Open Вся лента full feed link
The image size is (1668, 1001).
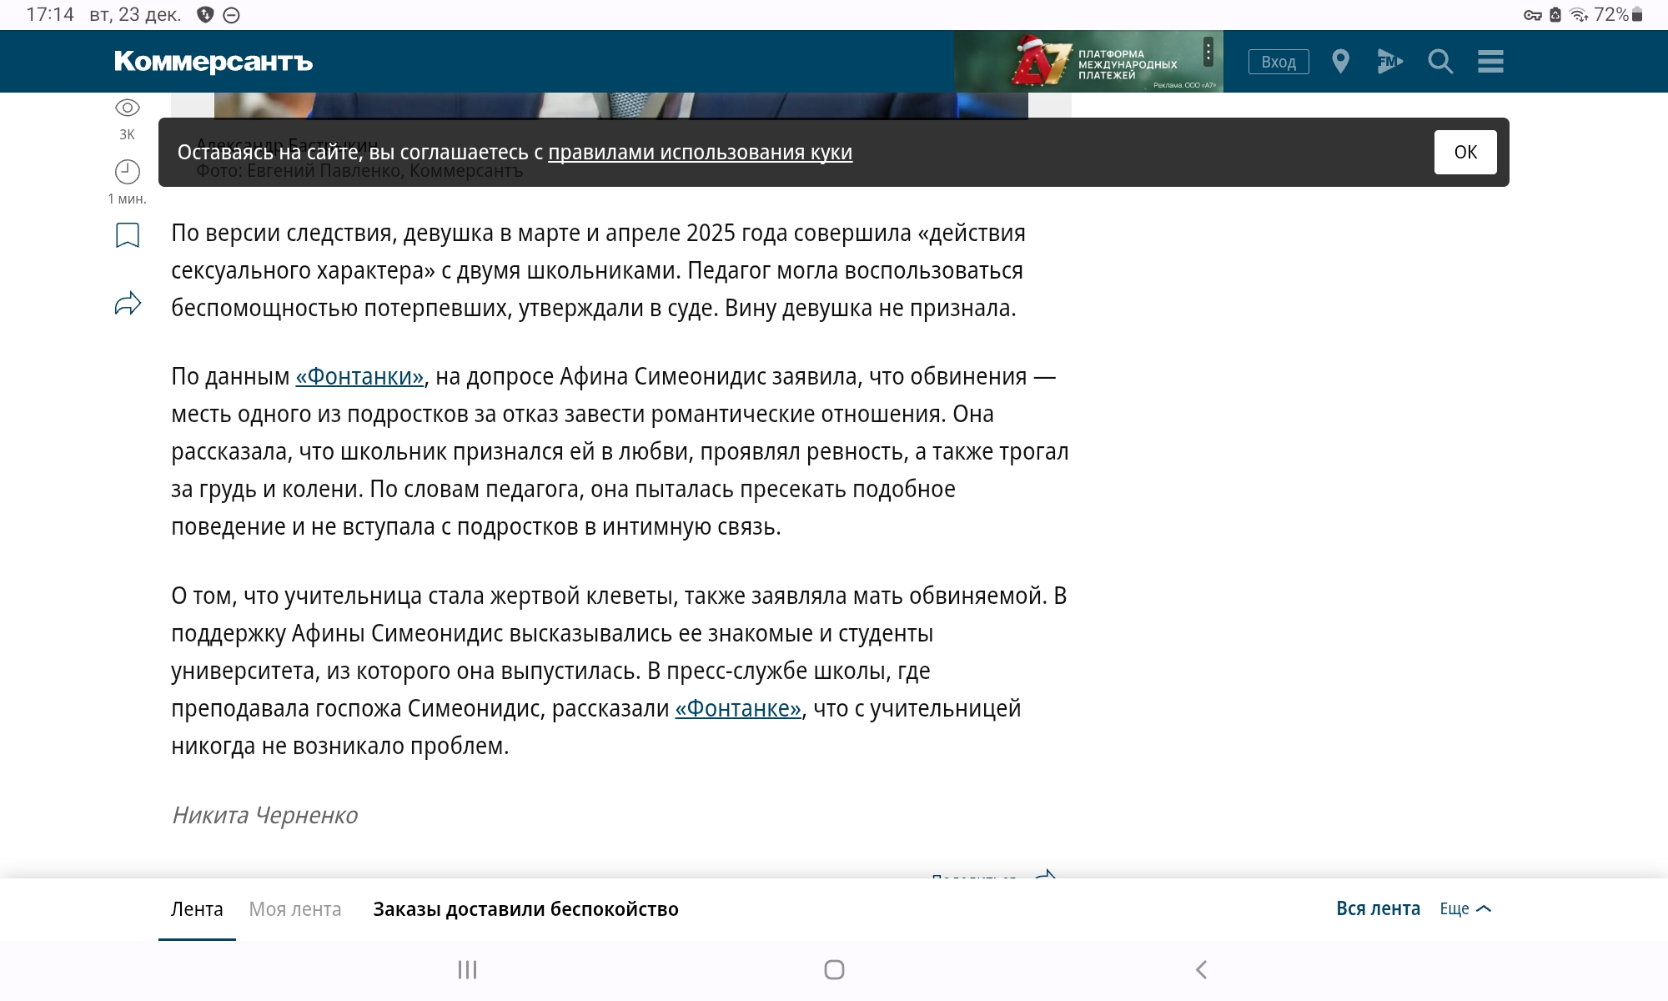click(1378, 909)
